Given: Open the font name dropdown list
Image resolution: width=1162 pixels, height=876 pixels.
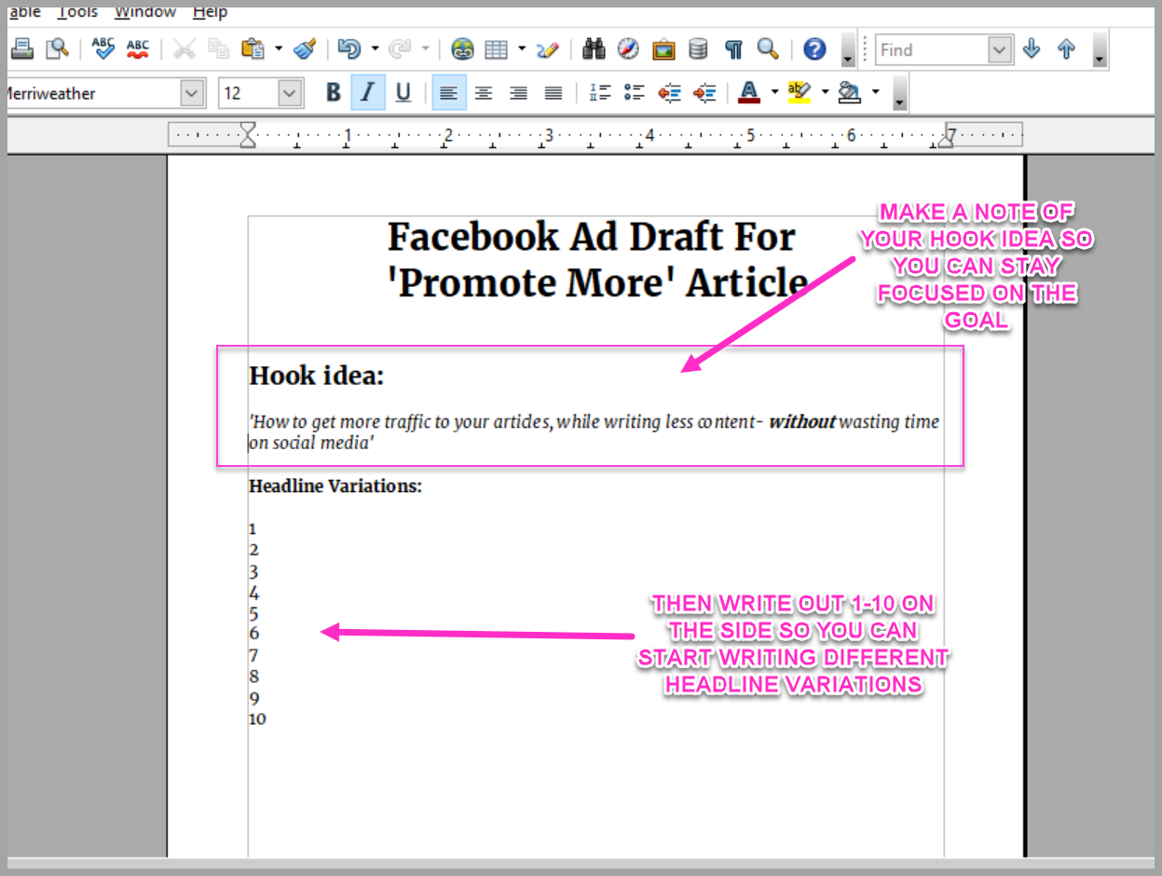Looking at the screenshot, I should pos(193,93).
